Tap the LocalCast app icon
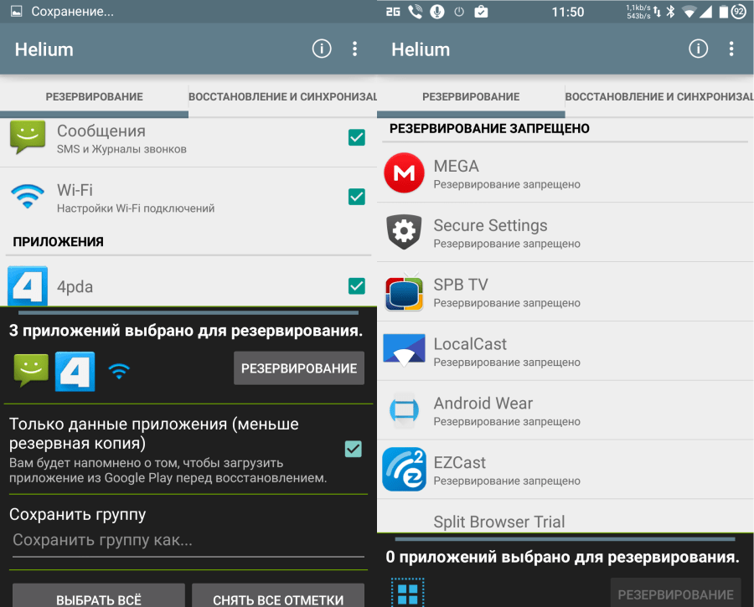754x607 pixels. click(x=404, y=350)
